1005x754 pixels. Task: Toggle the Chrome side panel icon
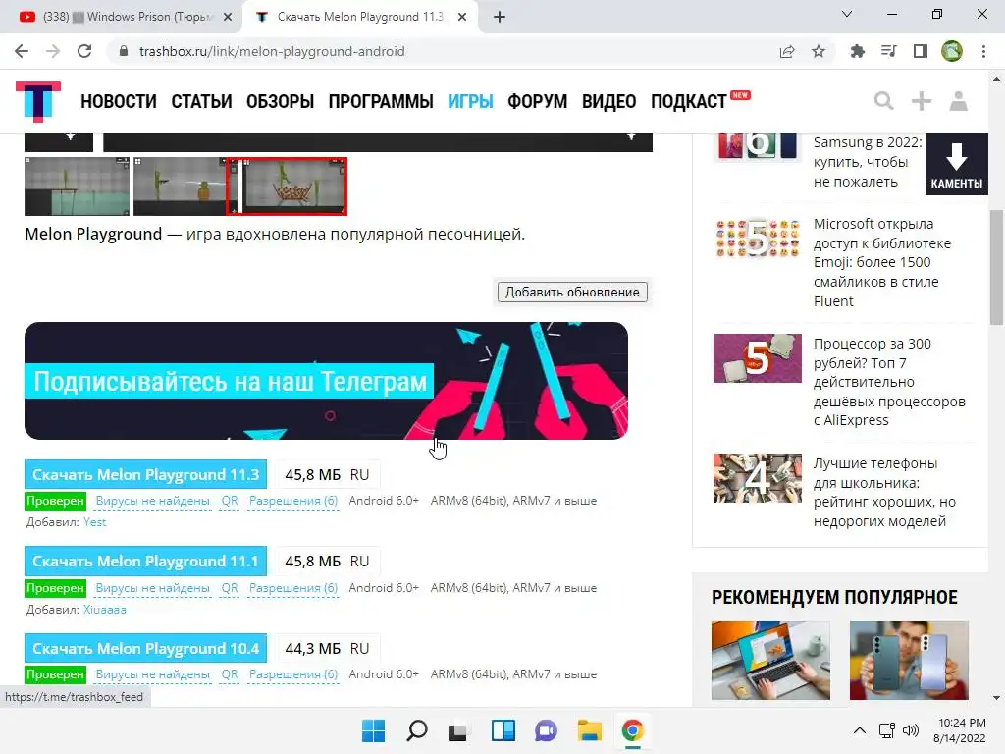[921, 51]
